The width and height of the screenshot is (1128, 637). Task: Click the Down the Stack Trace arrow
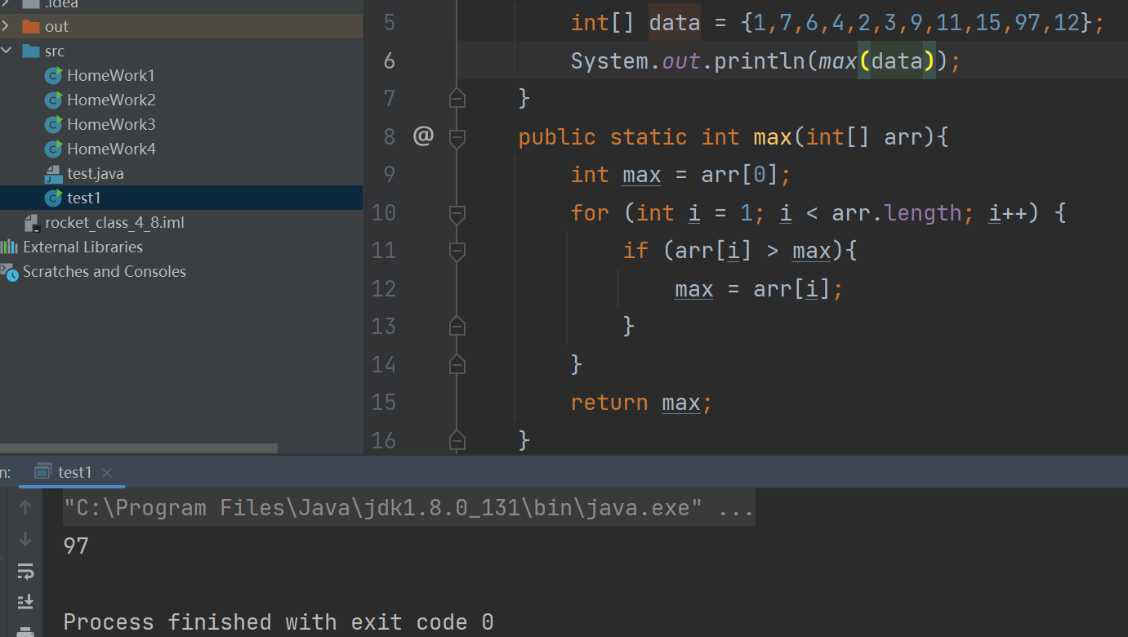(x=25, y=539)
